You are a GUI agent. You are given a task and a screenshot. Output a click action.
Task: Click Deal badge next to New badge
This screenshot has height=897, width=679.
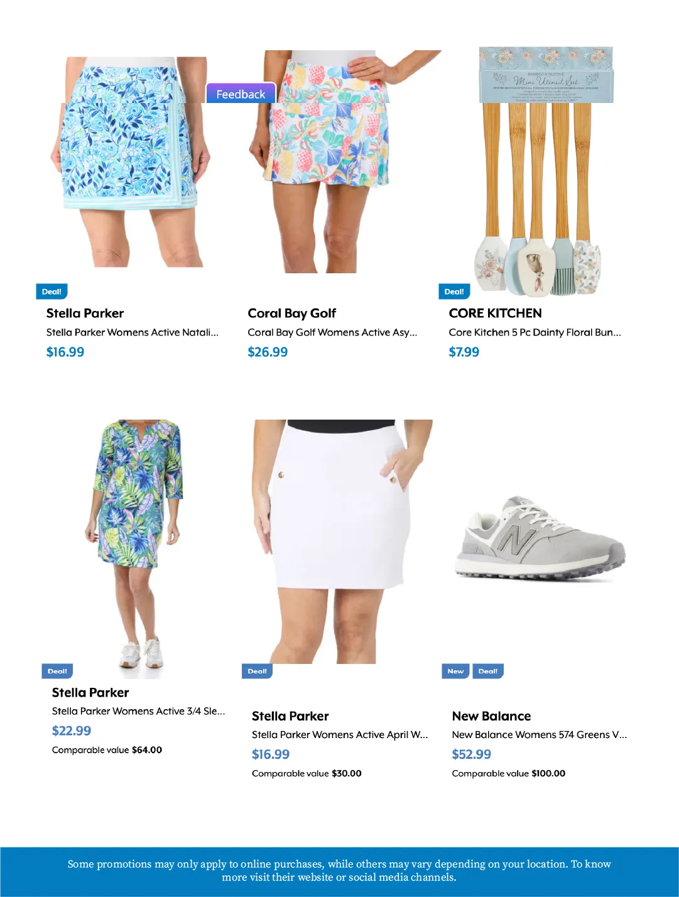pos(488,671)
